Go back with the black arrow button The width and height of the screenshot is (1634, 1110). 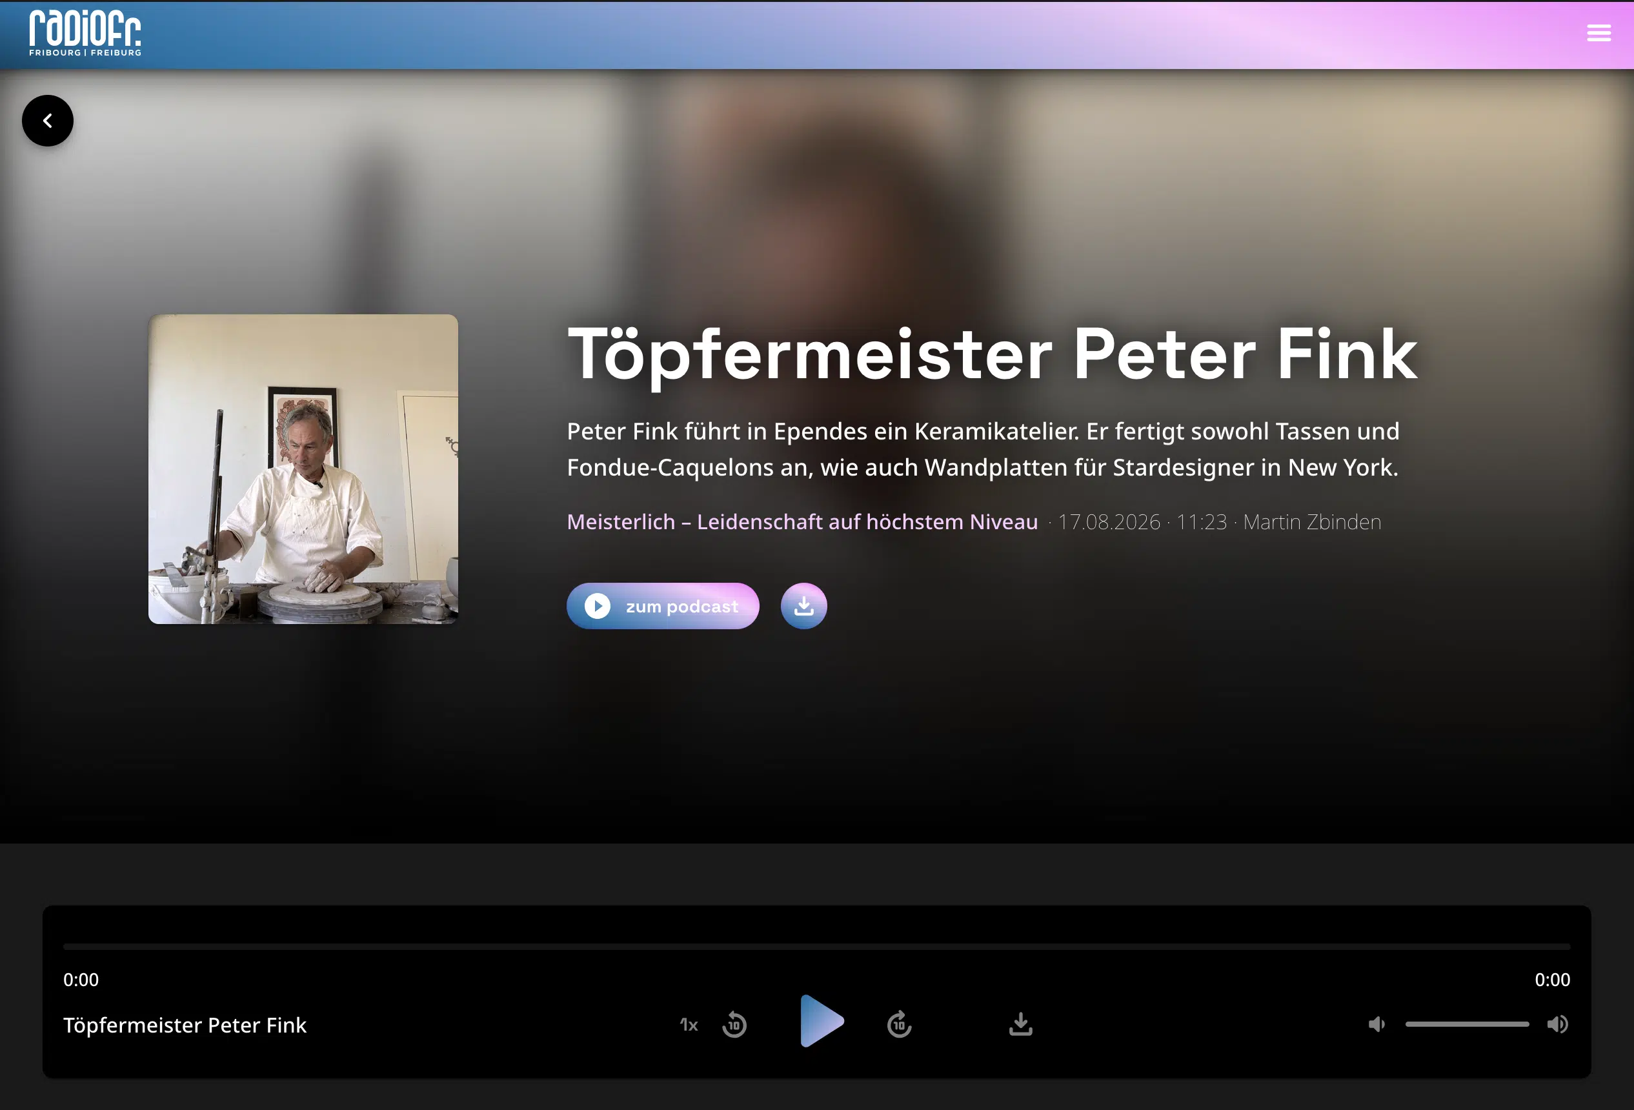tap(48, 121)
